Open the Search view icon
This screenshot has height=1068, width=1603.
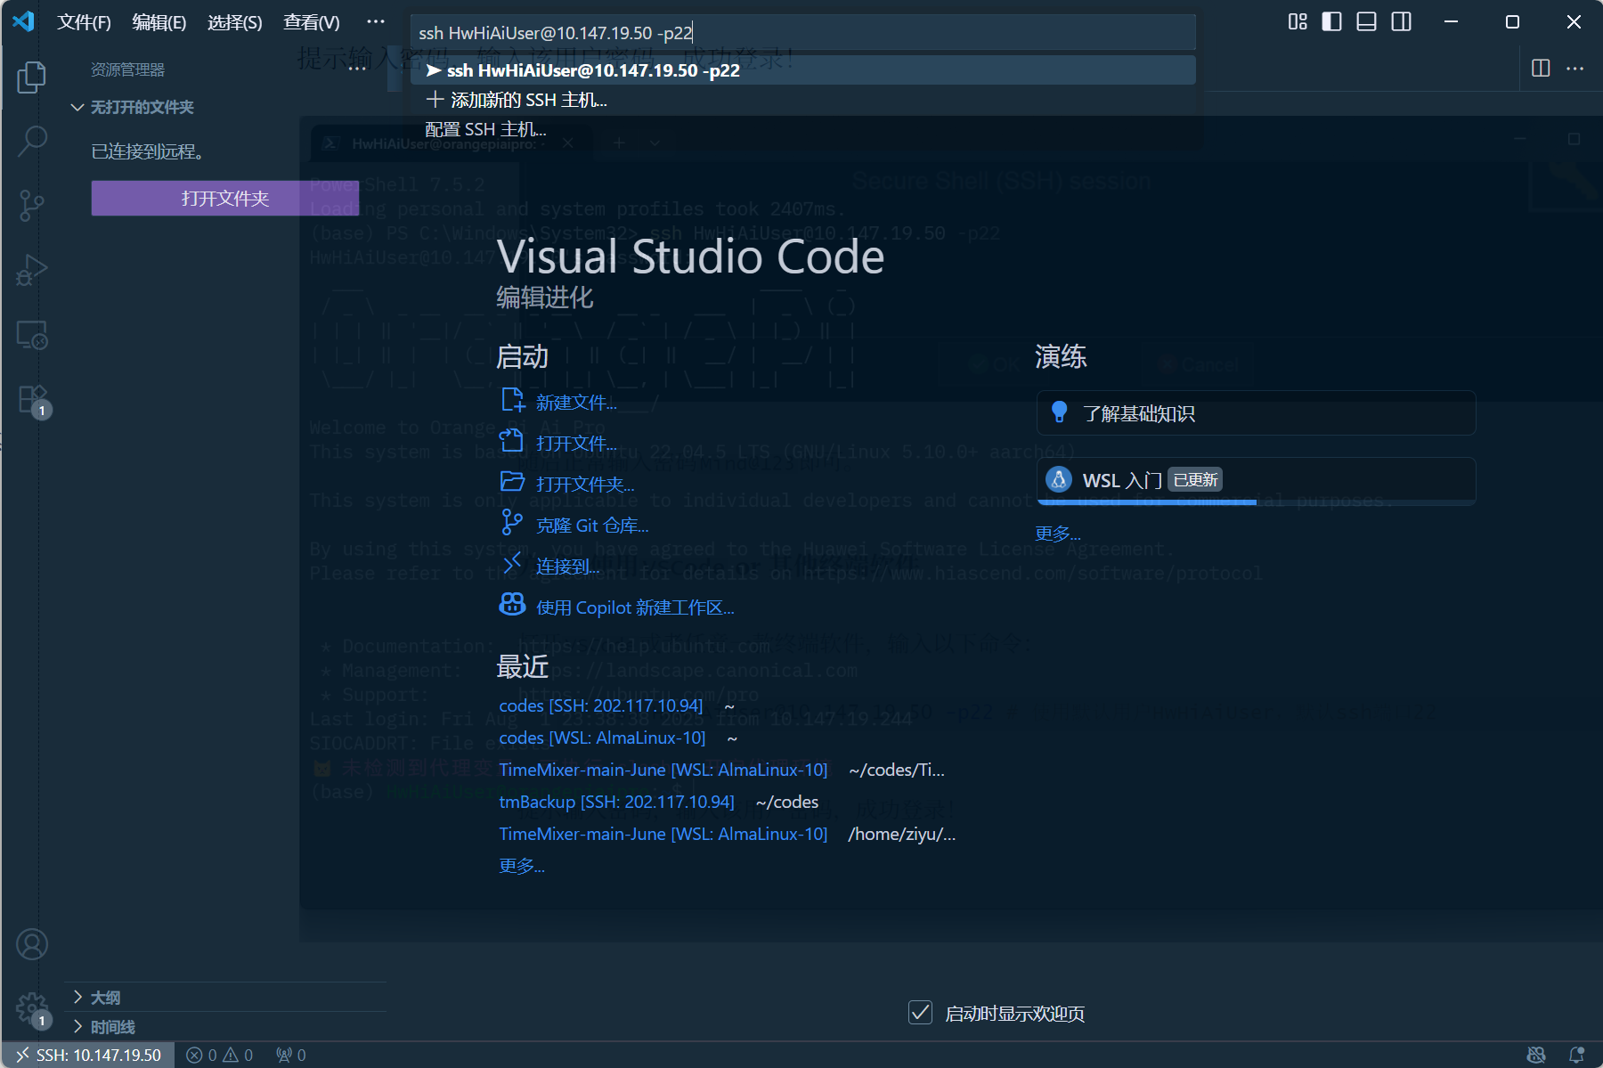click(32, 141)
